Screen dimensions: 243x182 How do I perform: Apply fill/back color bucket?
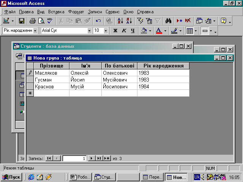pyautogui.click(x=144, y=30)
